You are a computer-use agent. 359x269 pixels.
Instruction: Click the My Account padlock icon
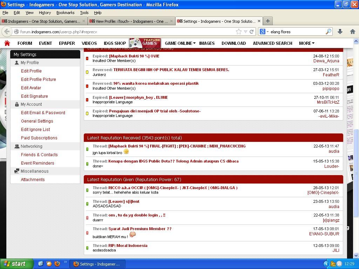(17, 104)
